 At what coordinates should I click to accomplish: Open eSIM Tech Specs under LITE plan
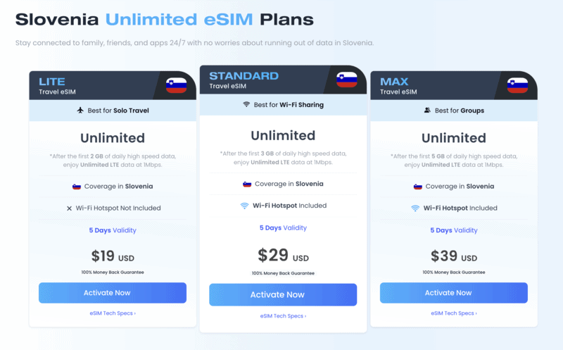pos(113,313)
